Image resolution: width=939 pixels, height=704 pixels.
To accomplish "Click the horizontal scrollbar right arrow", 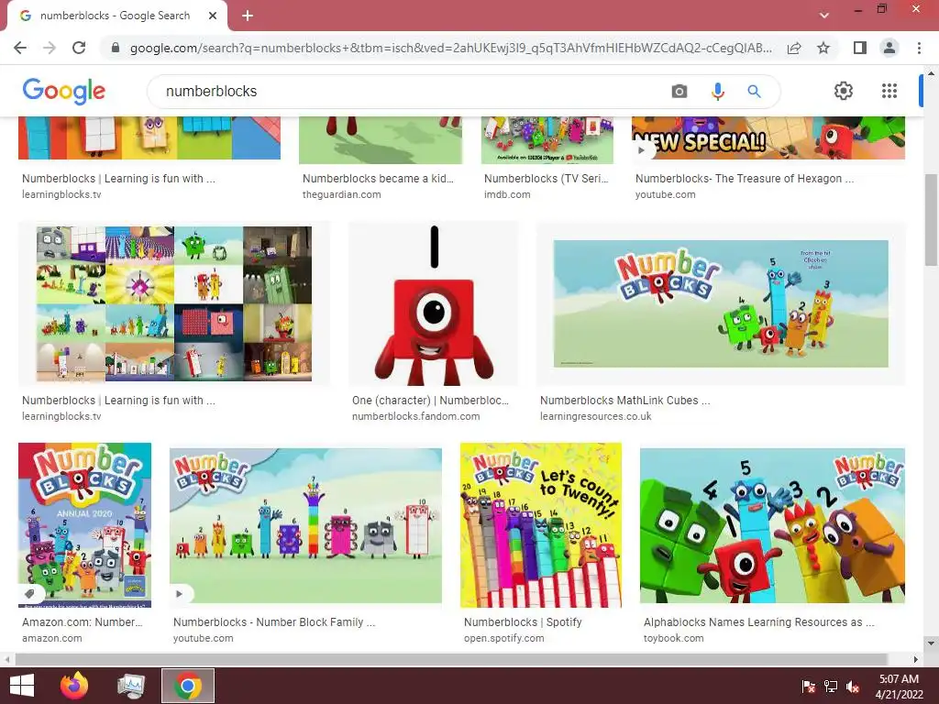I will click(x=916, y=660).
